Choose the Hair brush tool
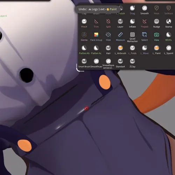The width and height of the screenshot is (175, 175). click(x=108, y=50)
